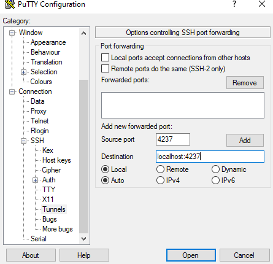Click the category scrollbar thumb

click(x=83, y=157)
